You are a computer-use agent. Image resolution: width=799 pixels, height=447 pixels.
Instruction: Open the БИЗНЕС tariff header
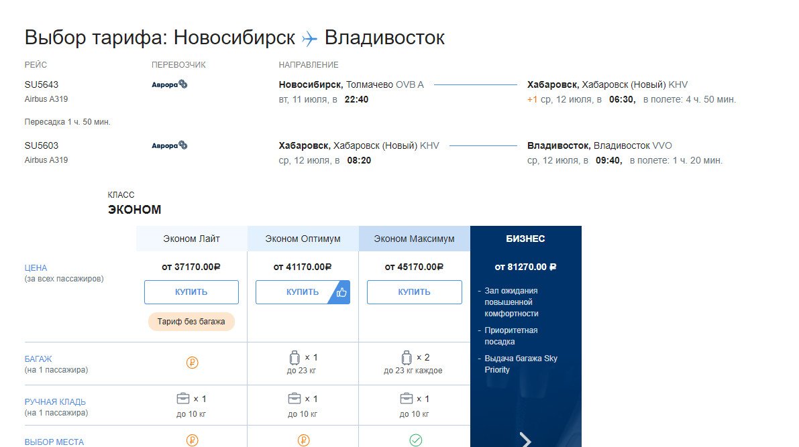point(526,239)
